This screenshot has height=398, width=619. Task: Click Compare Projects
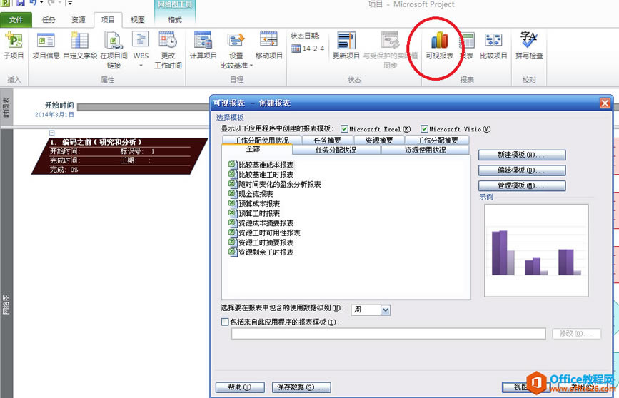(493, 46)
